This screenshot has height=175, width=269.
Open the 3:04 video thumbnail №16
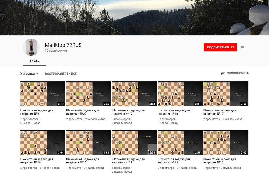tap(43, 143)
